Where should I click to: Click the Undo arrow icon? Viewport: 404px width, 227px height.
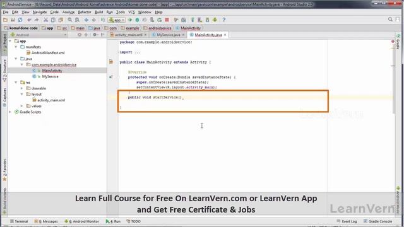coord(29,20)
